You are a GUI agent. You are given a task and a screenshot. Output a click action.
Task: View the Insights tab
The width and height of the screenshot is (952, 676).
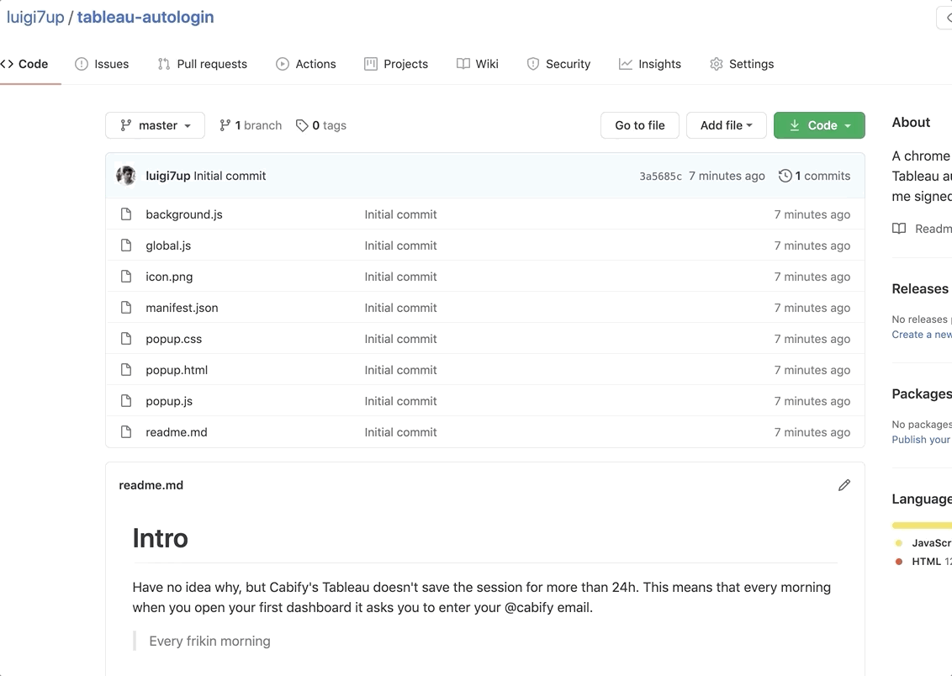649,64
